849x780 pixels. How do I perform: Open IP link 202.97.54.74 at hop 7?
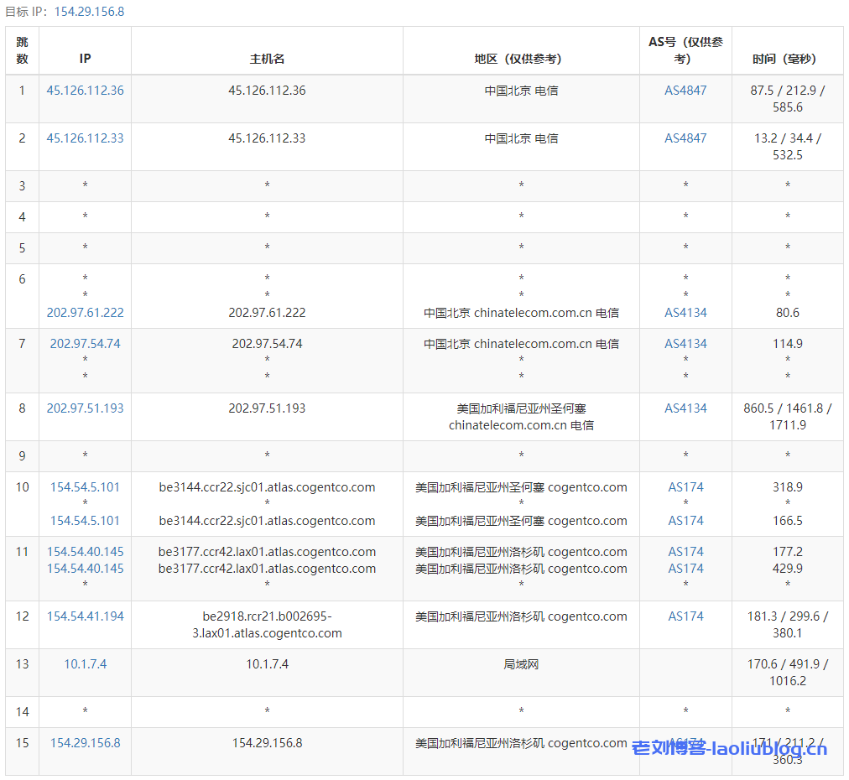click(x=85, y=343)
